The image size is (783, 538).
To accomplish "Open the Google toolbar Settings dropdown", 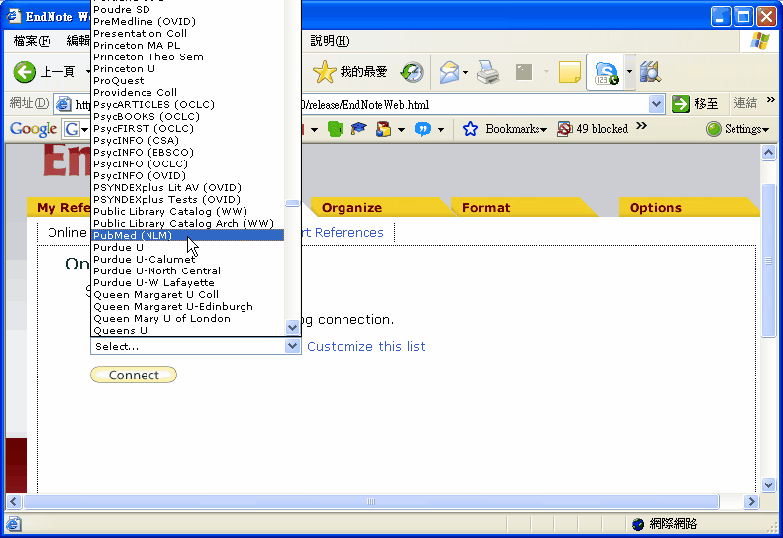I will tap(736, 129).
